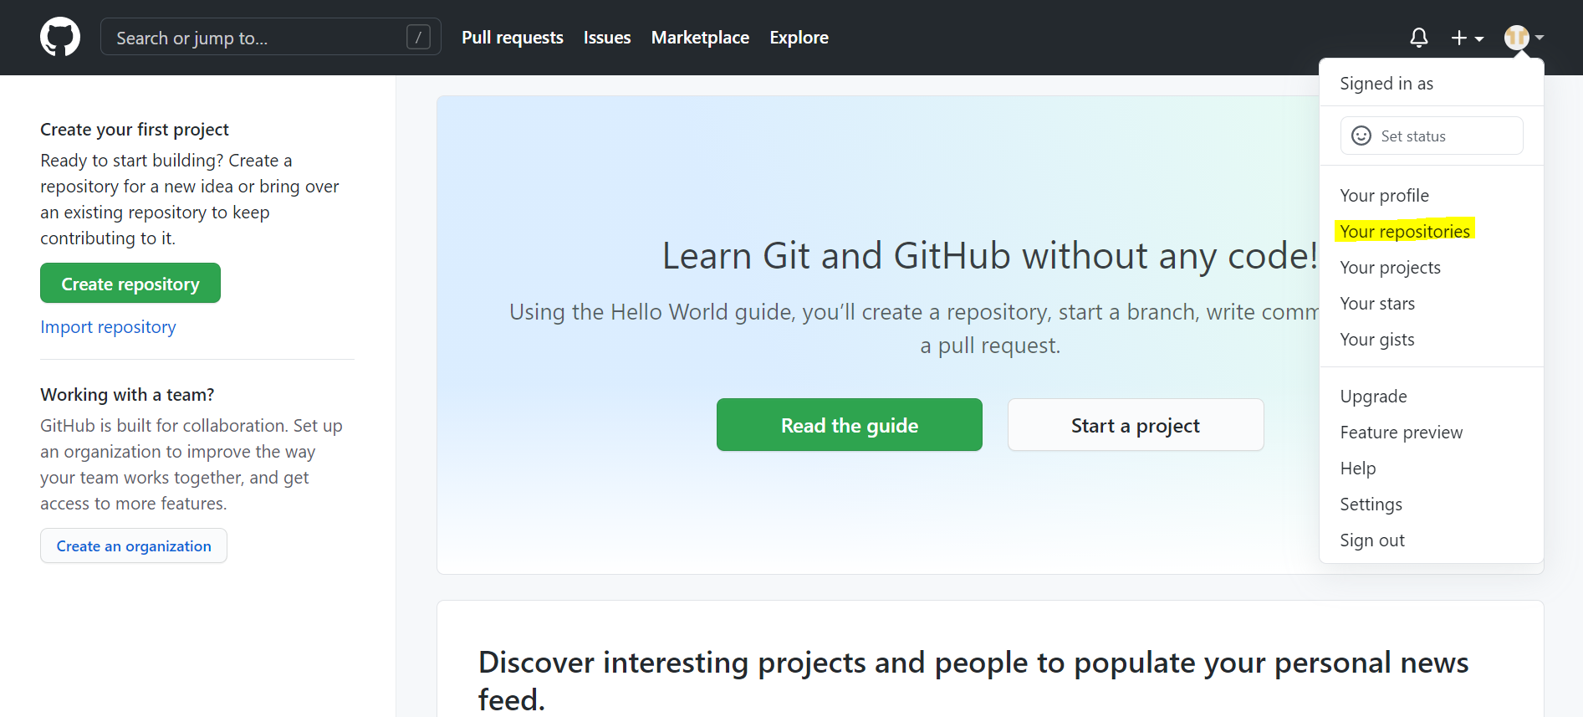The image size is (1583, 717).
Task: Open Marketplace from the top navigation
Action: point(700,38)
